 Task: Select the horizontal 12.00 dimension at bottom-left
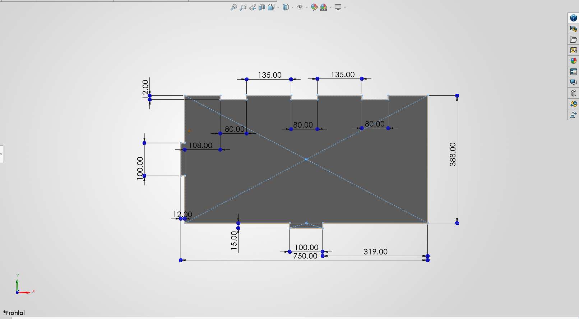182,214
